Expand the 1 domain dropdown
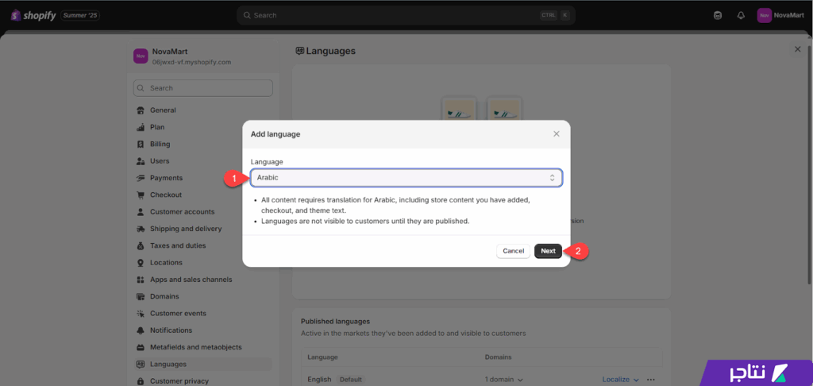Image resolution: width=813 pixels, height=386 pixels. point(504,380)
